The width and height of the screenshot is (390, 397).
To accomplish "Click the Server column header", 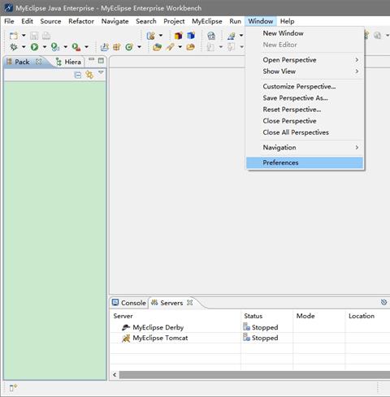I will (175, 316).
